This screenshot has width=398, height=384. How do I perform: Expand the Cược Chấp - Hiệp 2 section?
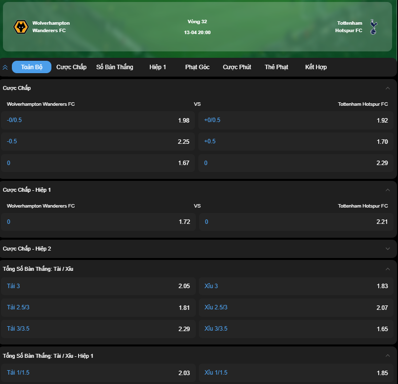coord(388,249)
